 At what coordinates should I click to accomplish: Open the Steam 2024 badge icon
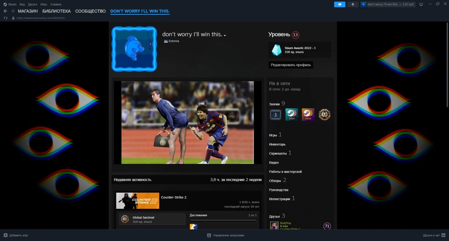coord(292,115)
